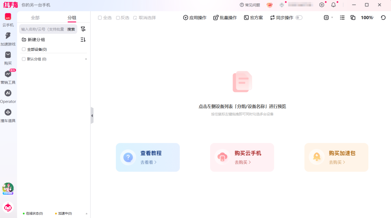Maximize the 红手指 window
The image size is (391, 218).
pyautogui.click(x=367, y=5)
